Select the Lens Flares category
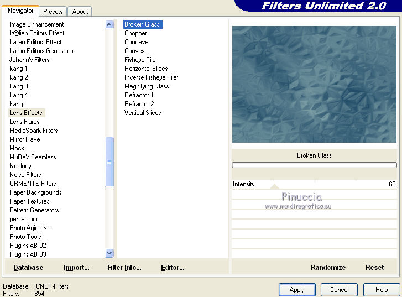This screenshot has width=402, height=297. [x=25, y=122]
